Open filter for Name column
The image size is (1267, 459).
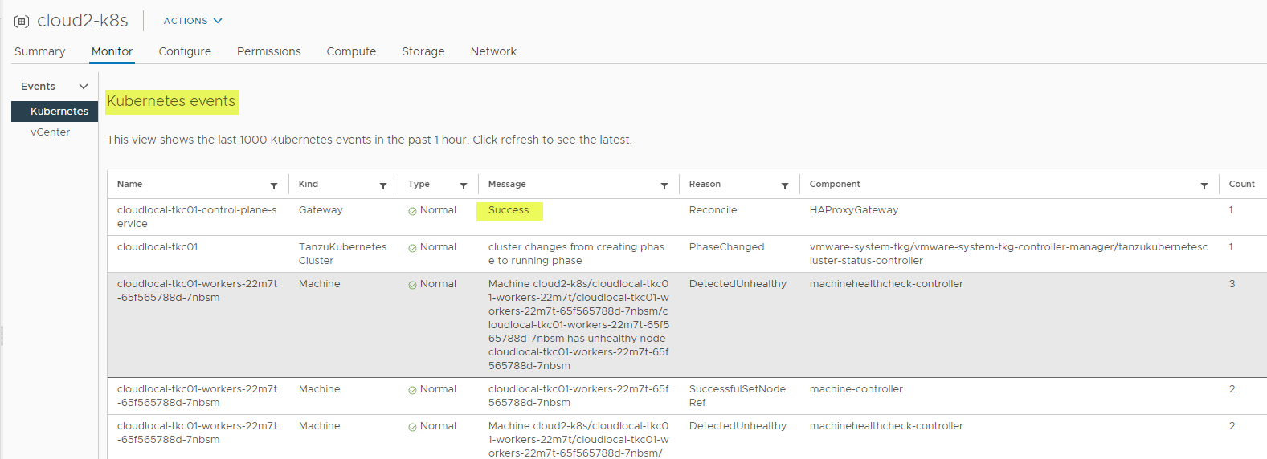(x=274, y=185)
